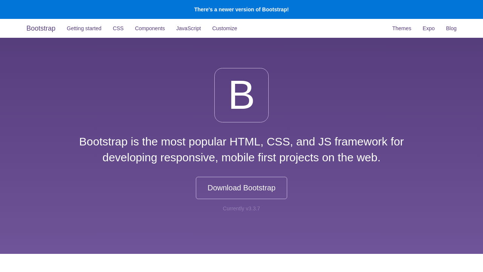This screenshot has width=483, height=272.
Task: Open the Expo link
Action: click(x=429, y=28)
